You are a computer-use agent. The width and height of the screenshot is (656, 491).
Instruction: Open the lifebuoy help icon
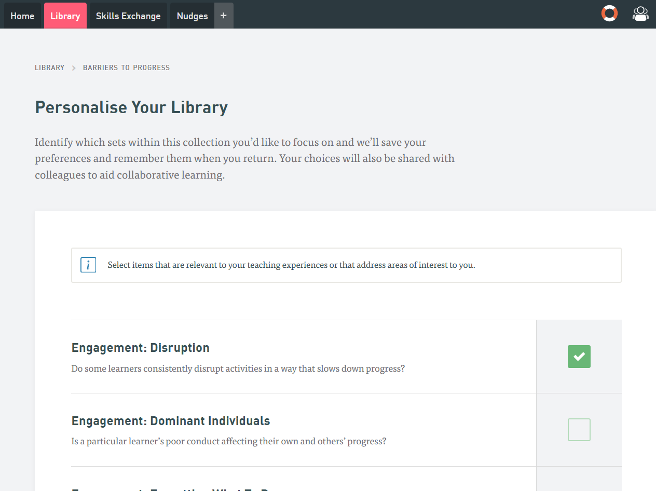(x=609, y=13)
